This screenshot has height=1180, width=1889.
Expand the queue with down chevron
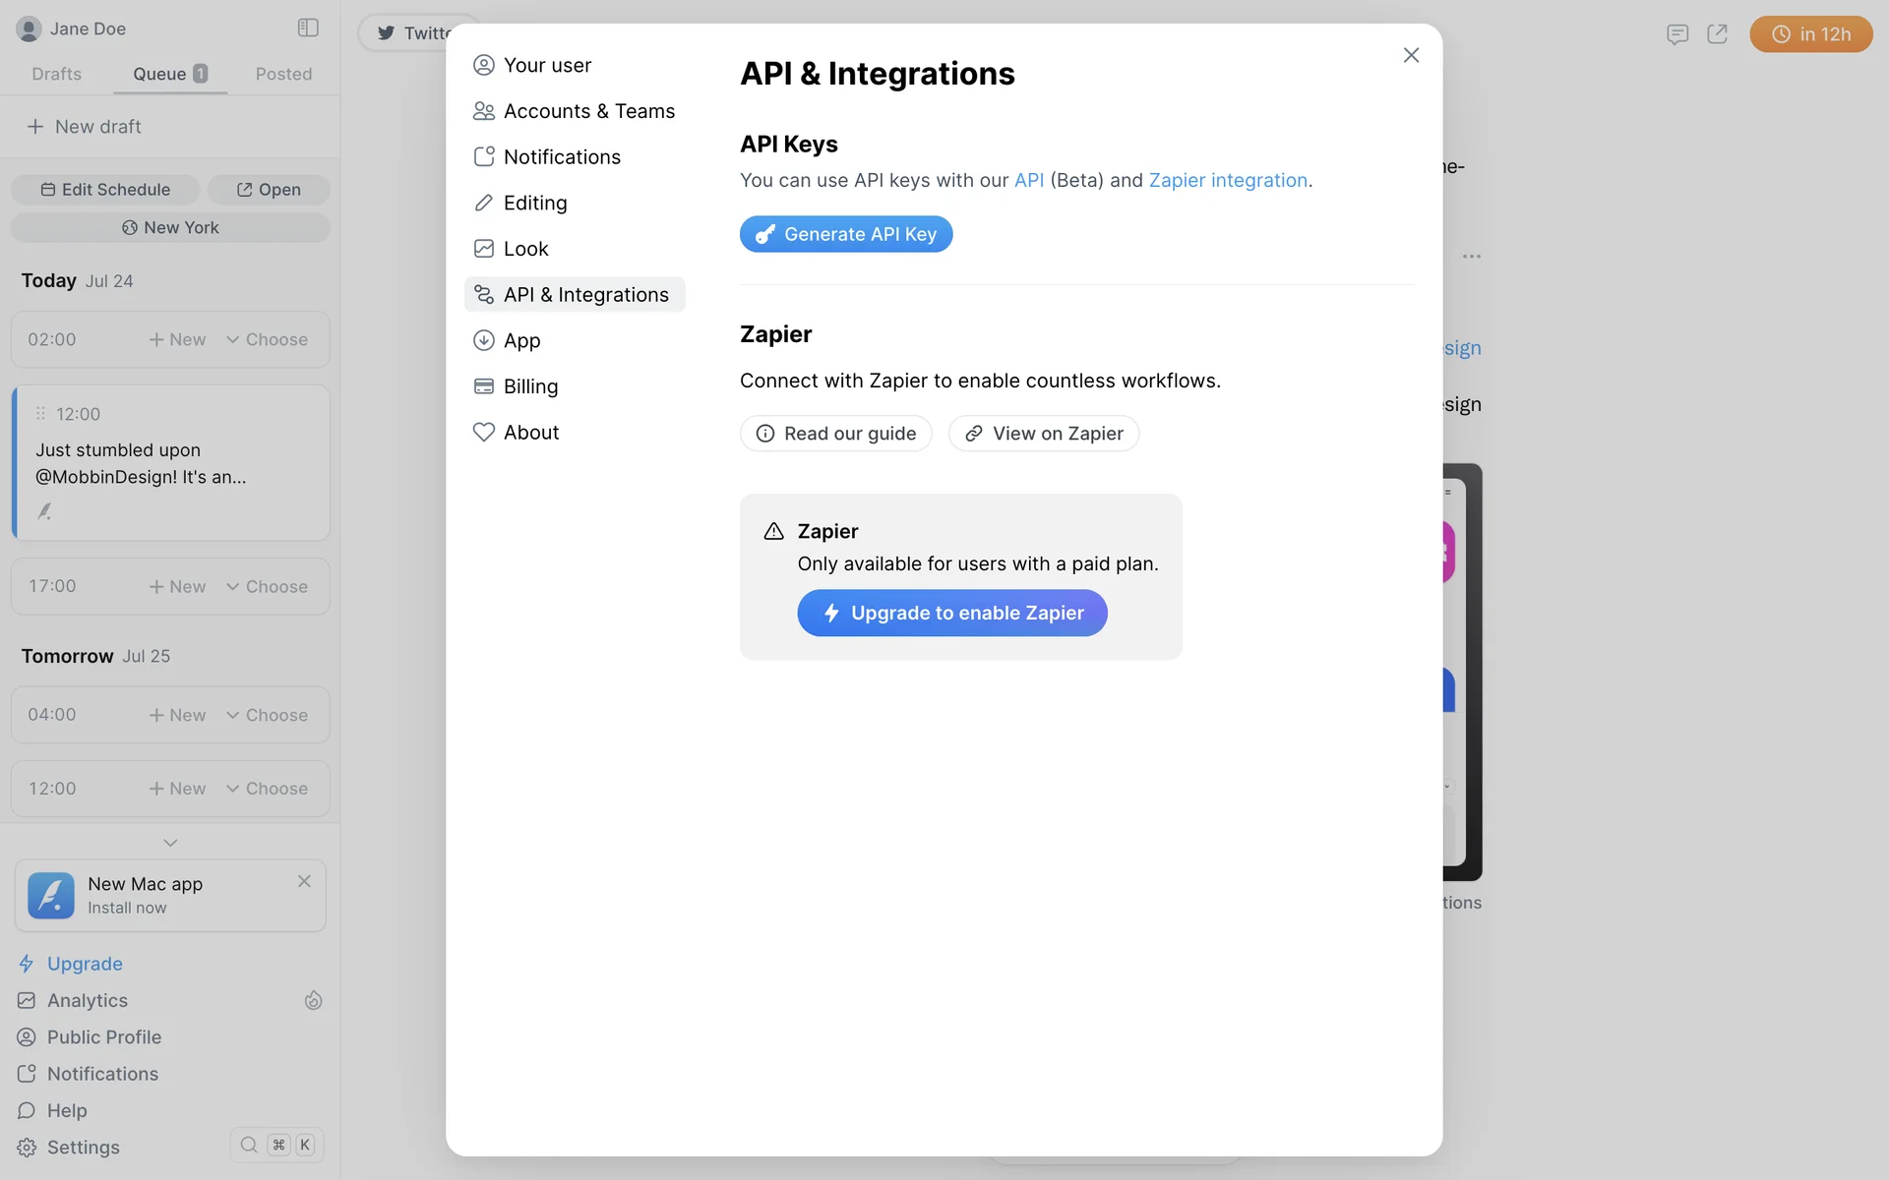point(170,843)
